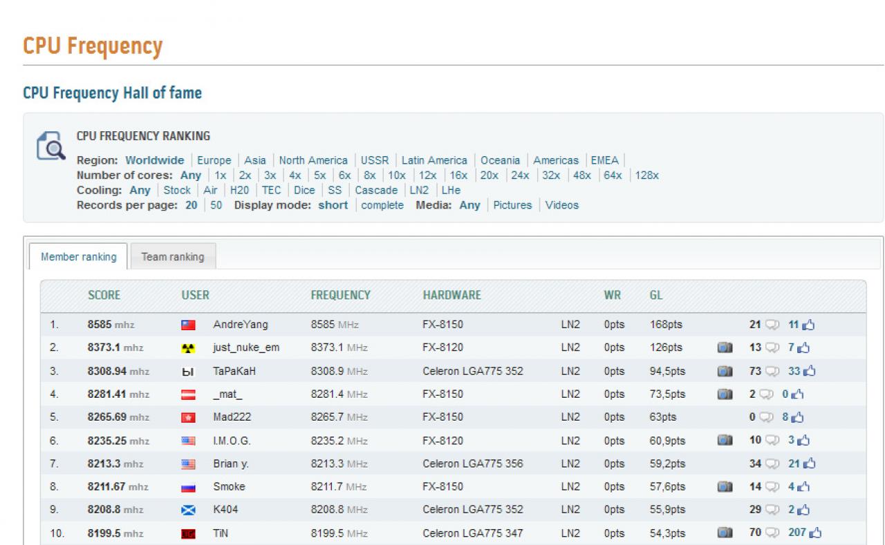Switch display mode to complete
The height and width of the screenshot is (545, 885).
[382, 205]
